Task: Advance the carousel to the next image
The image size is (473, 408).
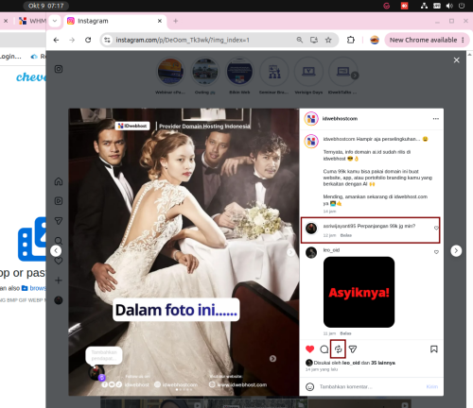Action: tap(290, 252)
